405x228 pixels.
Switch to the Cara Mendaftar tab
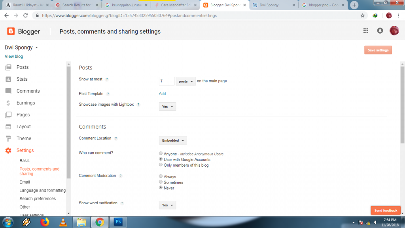pos(176,5)
